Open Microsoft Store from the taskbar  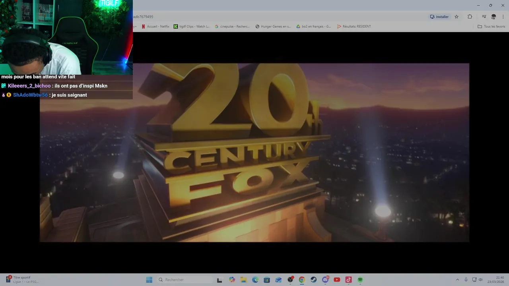click(267, 280)
